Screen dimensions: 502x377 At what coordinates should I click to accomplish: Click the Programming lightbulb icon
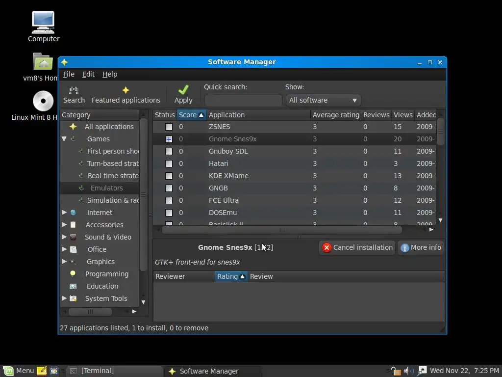coord(73,274)
